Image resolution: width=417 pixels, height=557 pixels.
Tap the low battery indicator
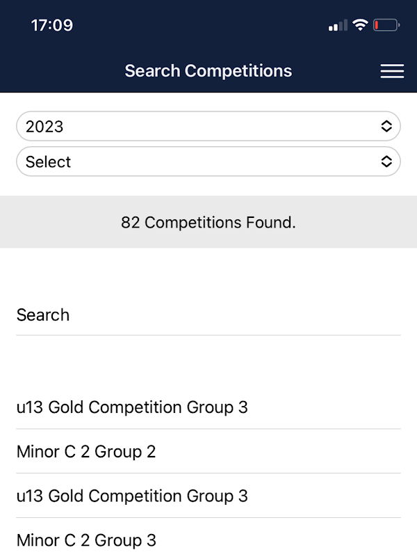[386, 26]
